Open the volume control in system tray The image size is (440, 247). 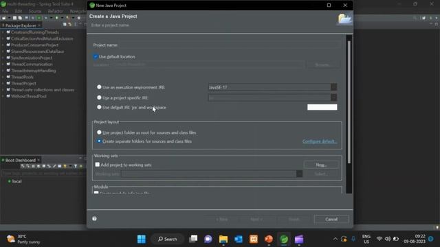[x=388, y=239]
